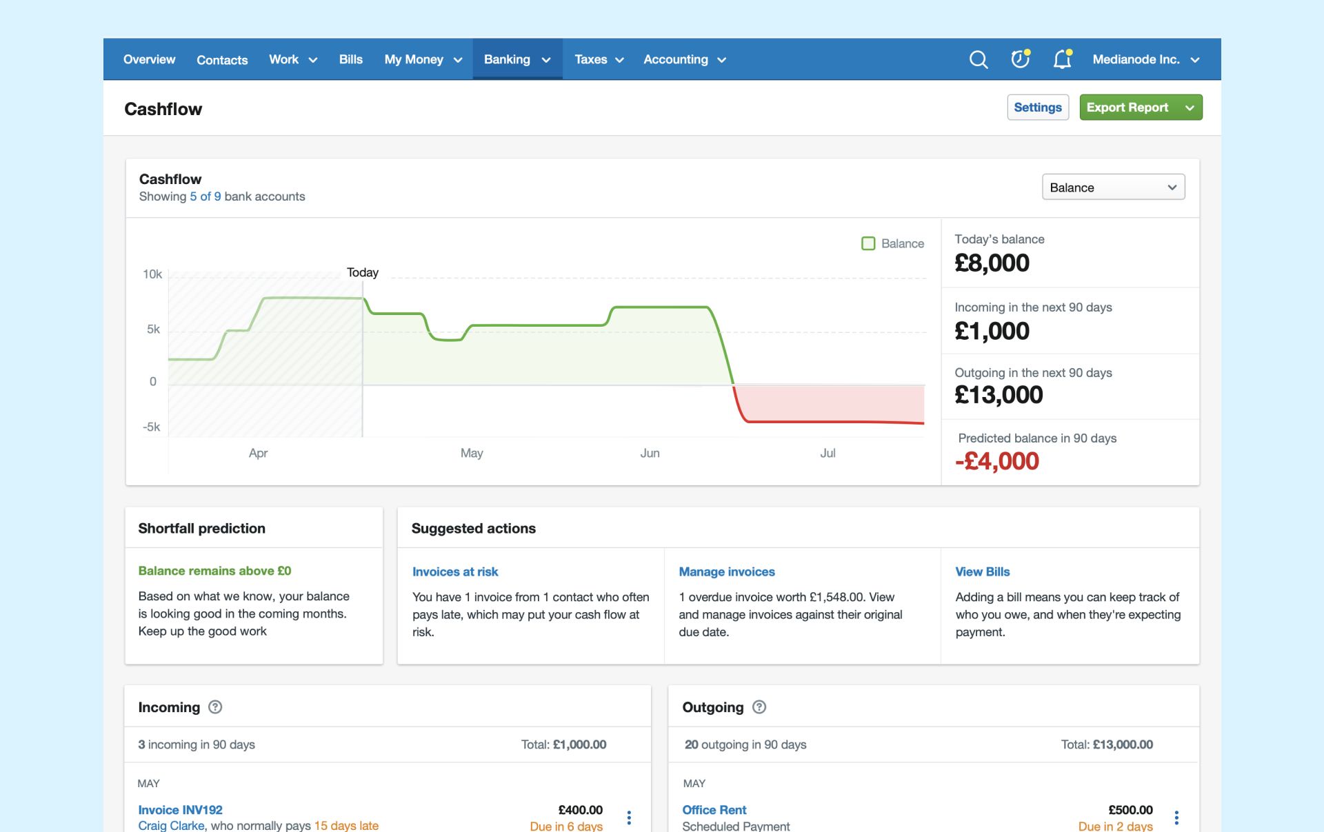The image size is (1324, 832).
Task: Expand the Medianode Inc. account menu
Action: point(1146,60)
